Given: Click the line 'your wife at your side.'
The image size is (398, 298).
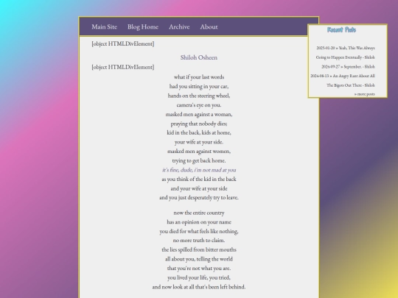Looking at the screenshot, I should (199, 142).
